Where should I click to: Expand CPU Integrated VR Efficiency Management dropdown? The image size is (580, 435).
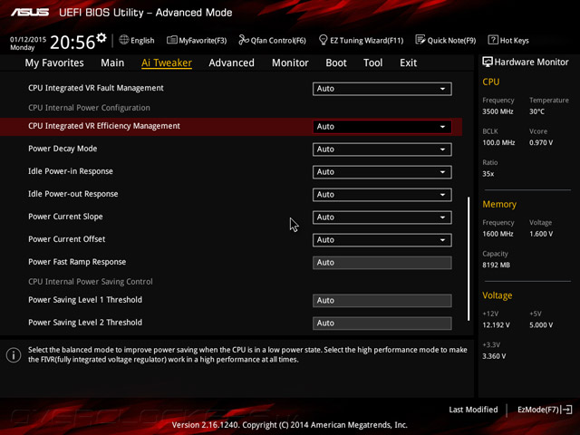click(382, 127)
